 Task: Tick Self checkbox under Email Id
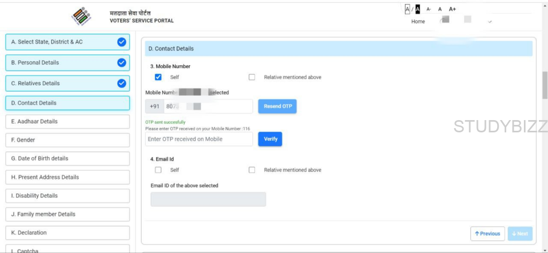click(158, 170)
